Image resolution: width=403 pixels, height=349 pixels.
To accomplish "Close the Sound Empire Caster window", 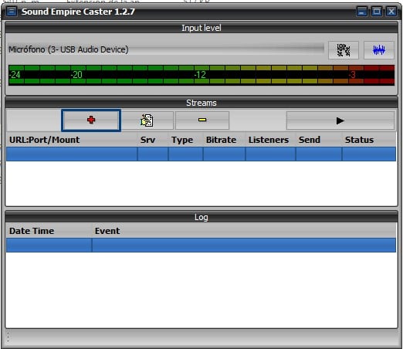I will pyautogui.click(x=391, y=12).
